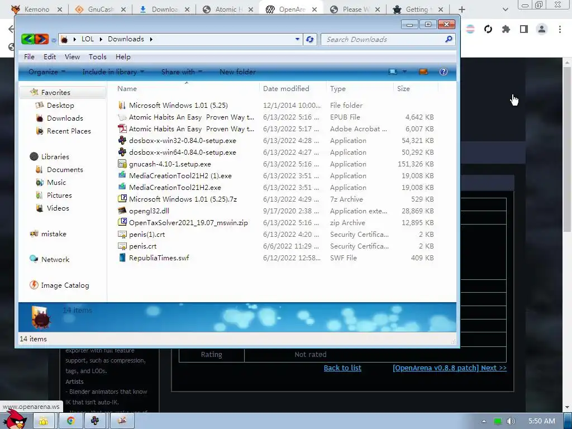Select gnucash-4.10-1.setup.exe icon
Viewport: 572px width, 429px height.
pyautogui.click(x=122, y=164)
